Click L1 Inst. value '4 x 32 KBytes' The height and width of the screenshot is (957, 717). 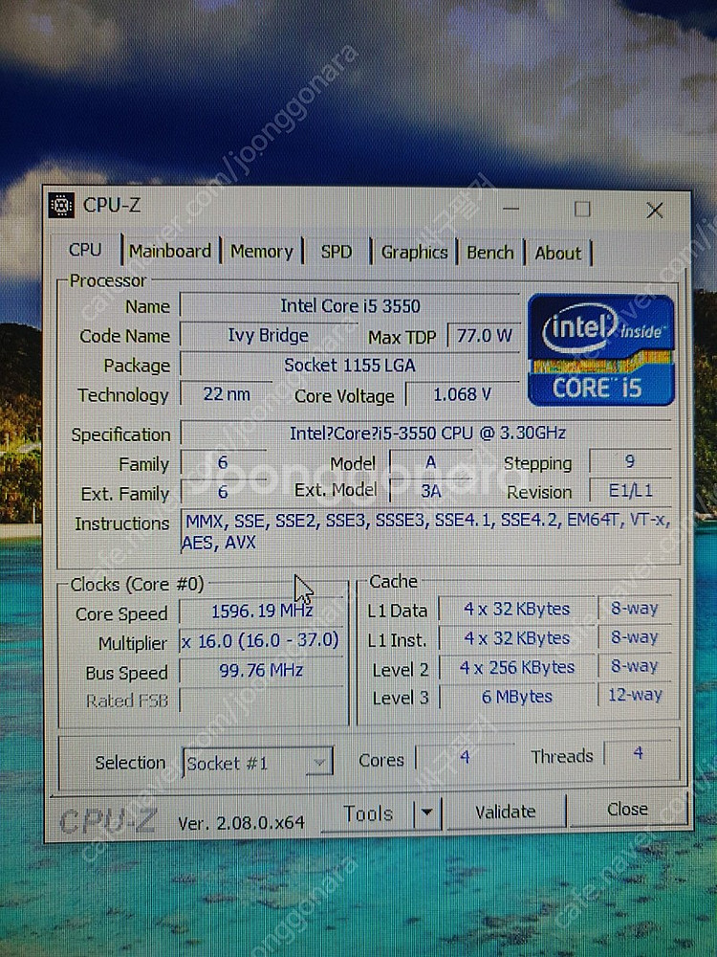tap(516, 638)
